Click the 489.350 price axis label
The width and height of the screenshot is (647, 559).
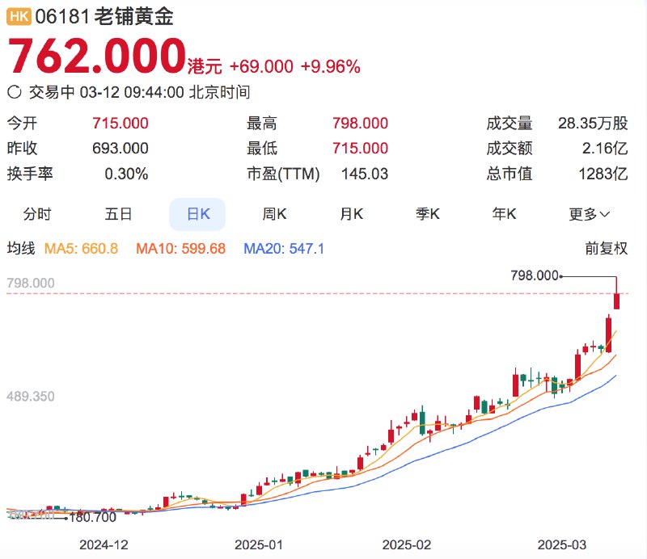31,397
